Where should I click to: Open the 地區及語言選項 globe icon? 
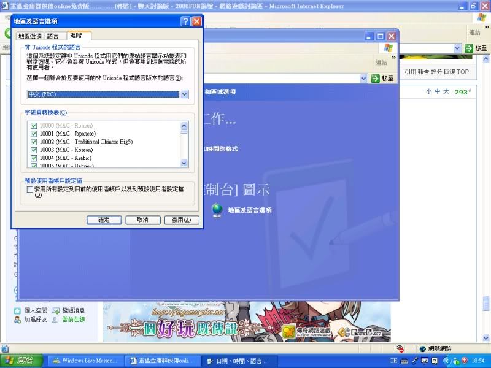217,210
